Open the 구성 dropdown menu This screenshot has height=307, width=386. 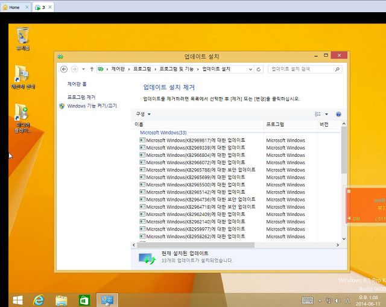coord(143,114)
